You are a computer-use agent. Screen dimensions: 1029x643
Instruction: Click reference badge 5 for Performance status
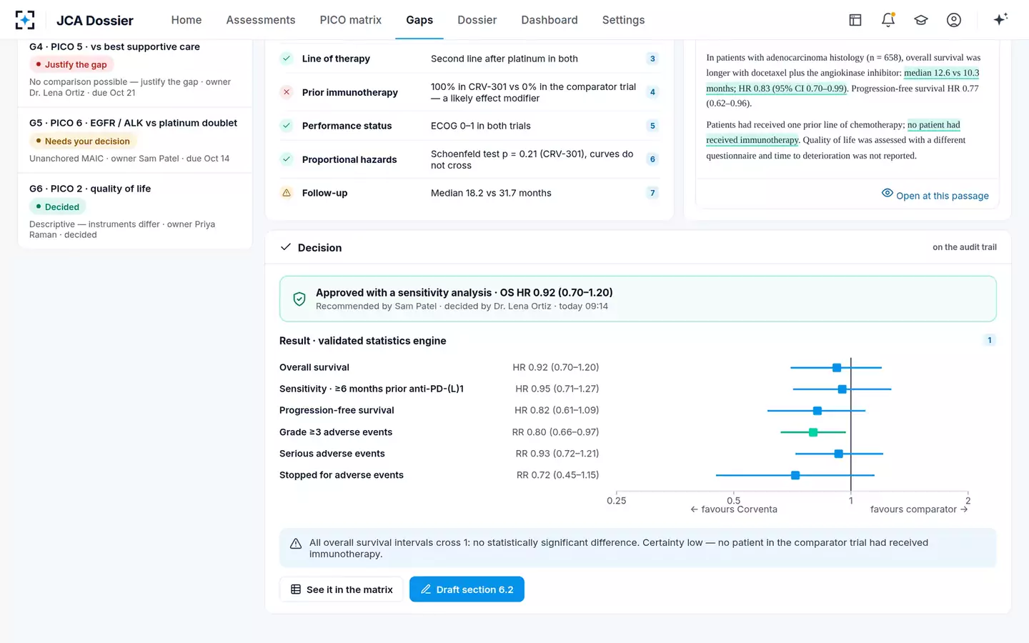652,126
